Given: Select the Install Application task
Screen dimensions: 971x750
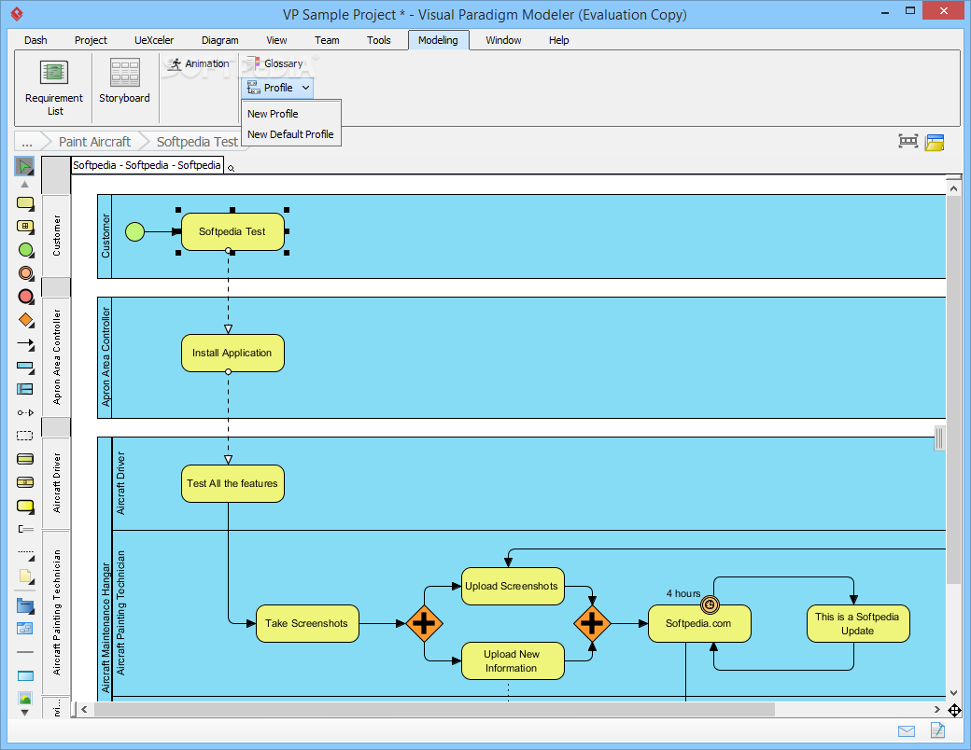Looking at the screenshot, I should tap(232, 354).
